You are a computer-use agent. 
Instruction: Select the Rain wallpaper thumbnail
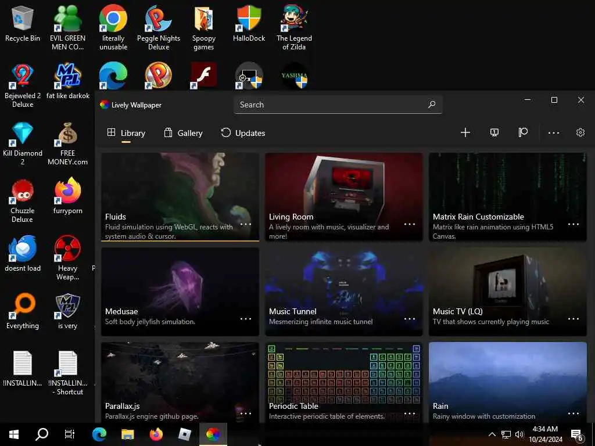click(508, 382)
